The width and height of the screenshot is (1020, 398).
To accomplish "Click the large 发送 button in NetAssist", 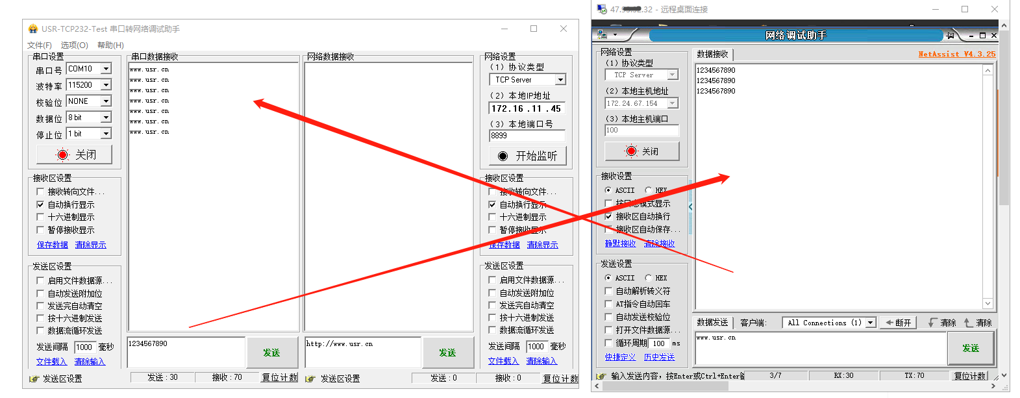I will click(971, 349).
